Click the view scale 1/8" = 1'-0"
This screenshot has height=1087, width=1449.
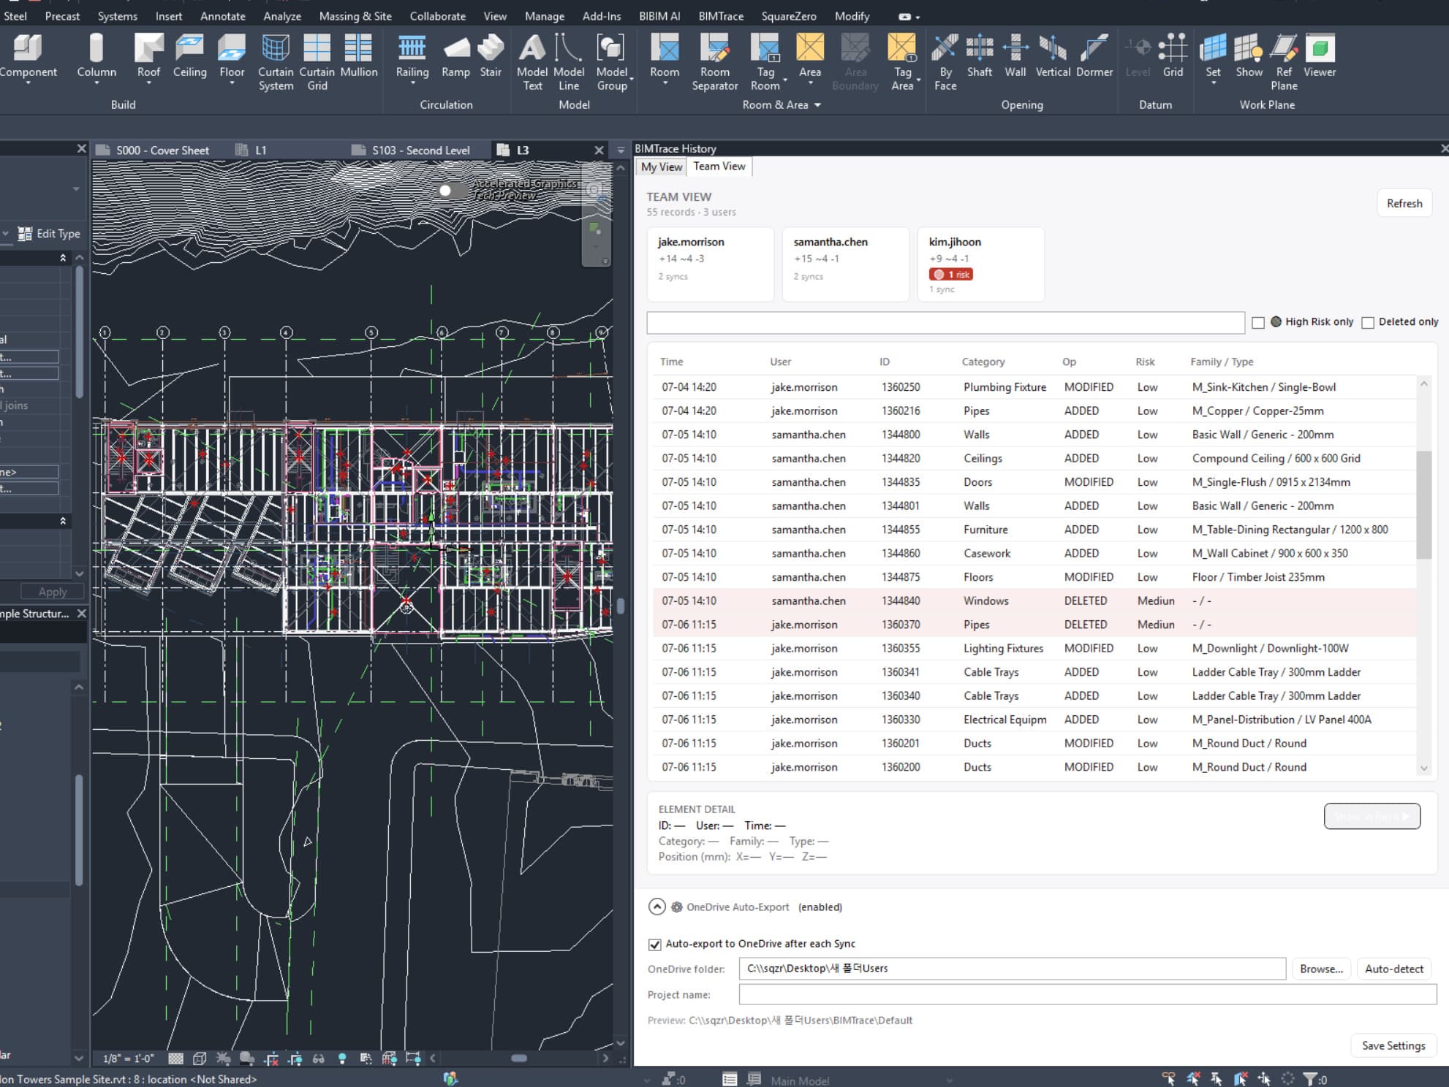[129, 1058]
